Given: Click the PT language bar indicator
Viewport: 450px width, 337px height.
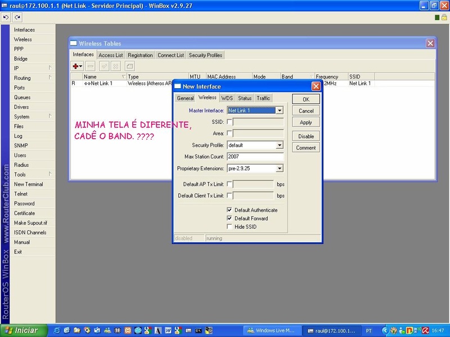Looking at the screenshot, I should pos(369,331).
